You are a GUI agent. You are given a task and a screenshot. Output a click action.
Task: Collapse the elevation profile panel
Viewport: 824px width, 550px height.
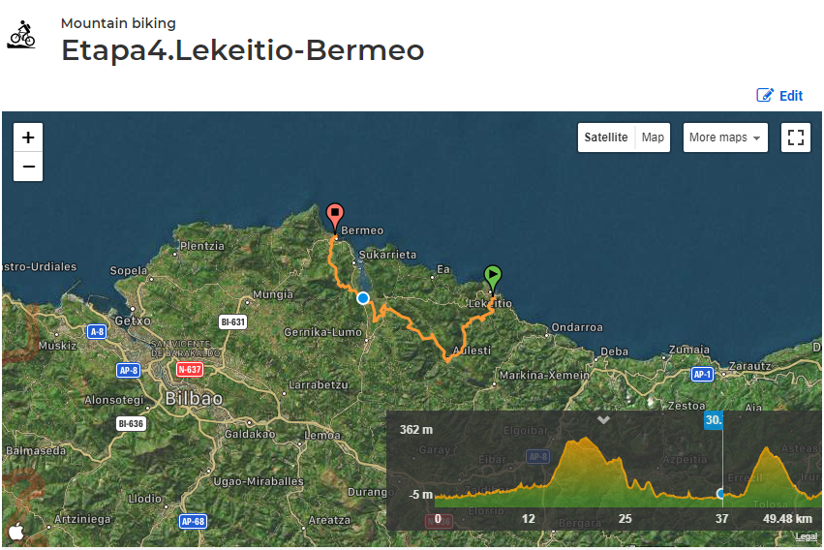tap(603, 420)
